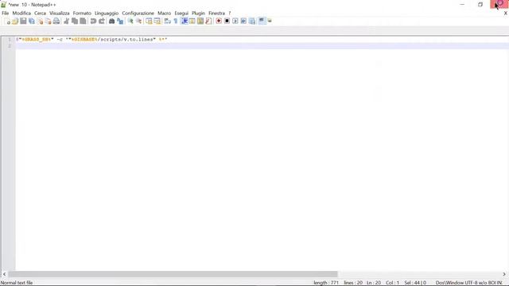Screen dimensions: 509x286
Task: Click the Dos\Windows line ending status entry
Action: (449, 283)
